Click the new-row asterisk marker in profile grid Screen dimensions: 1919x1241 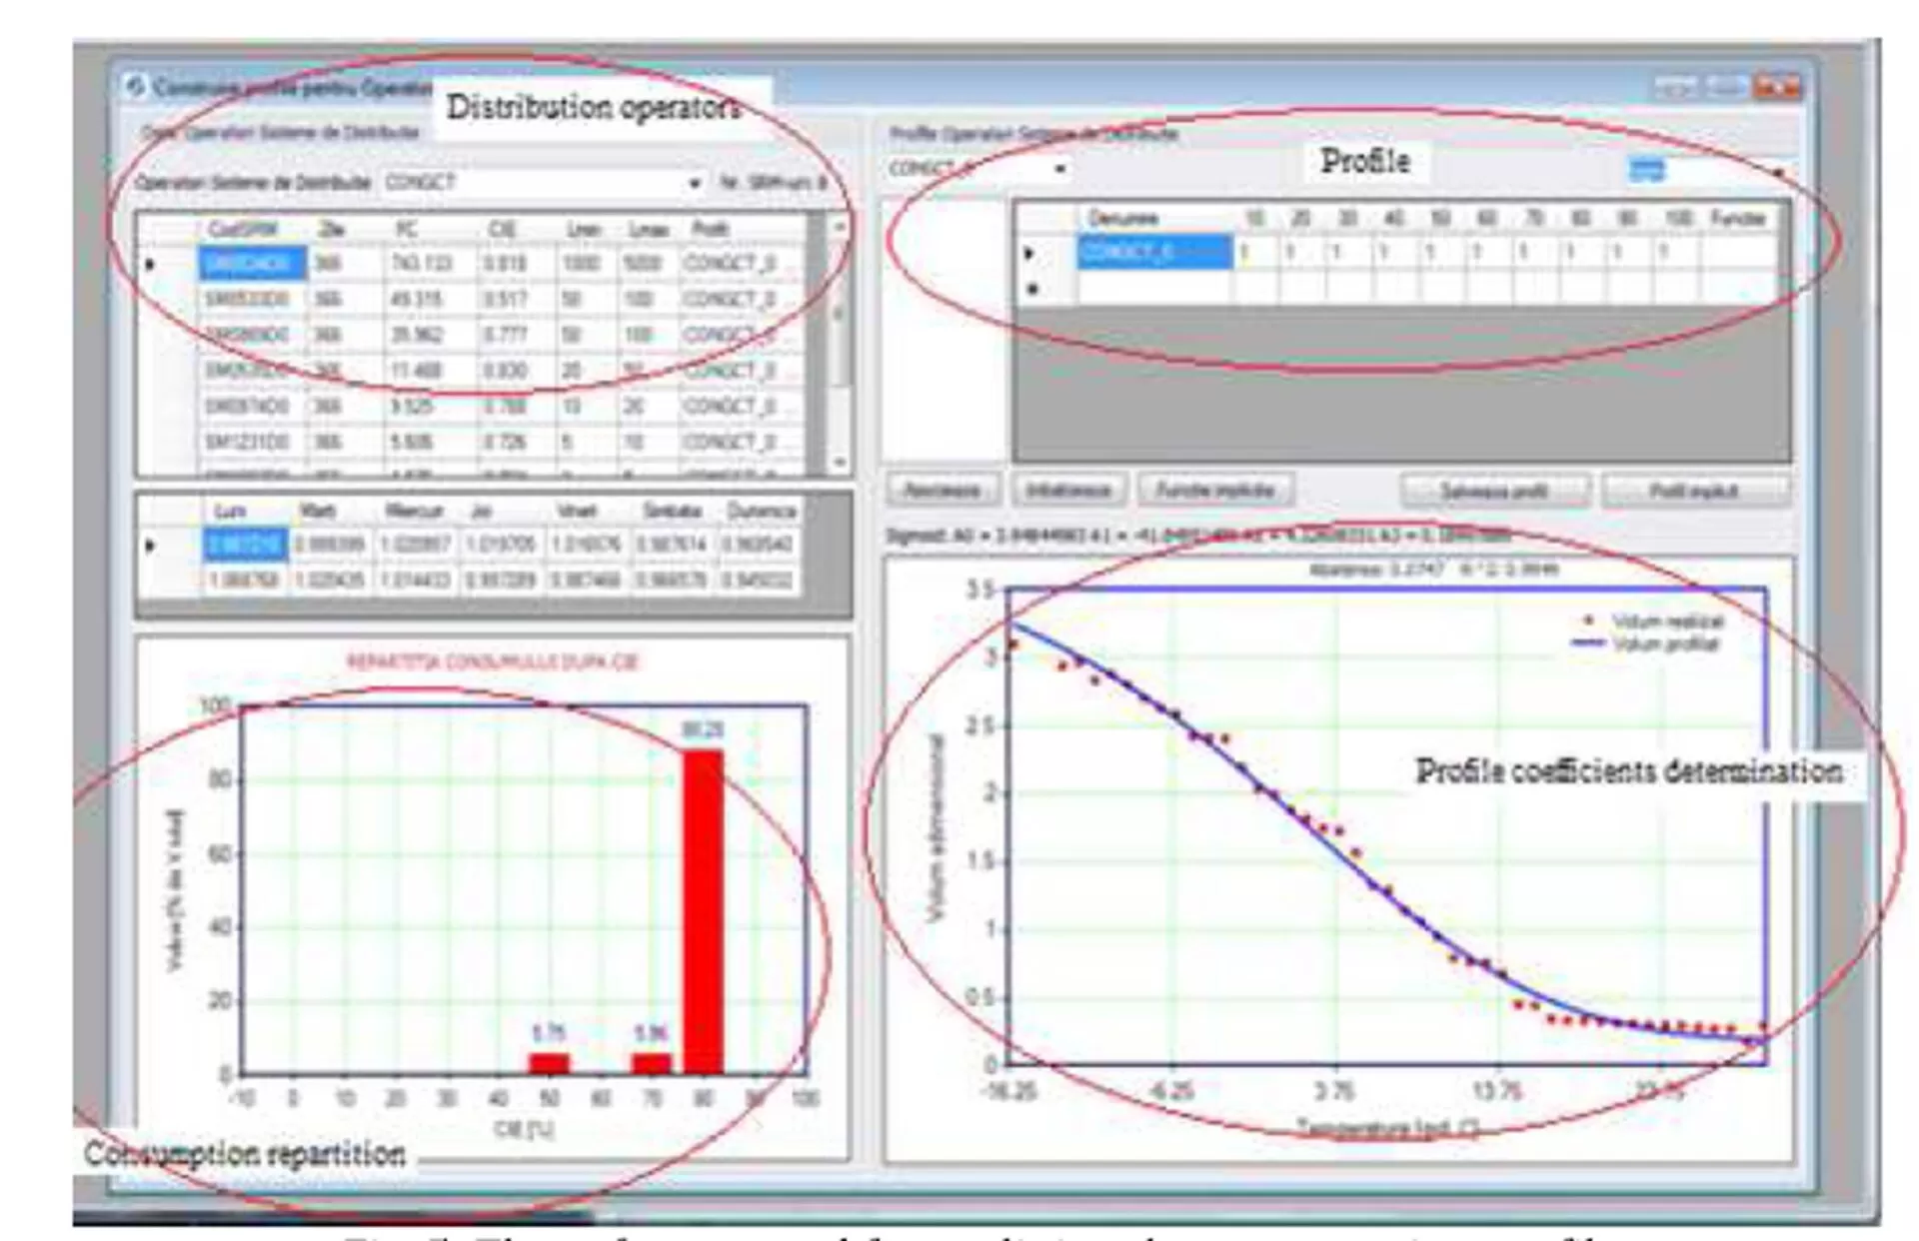point(1033,289)
